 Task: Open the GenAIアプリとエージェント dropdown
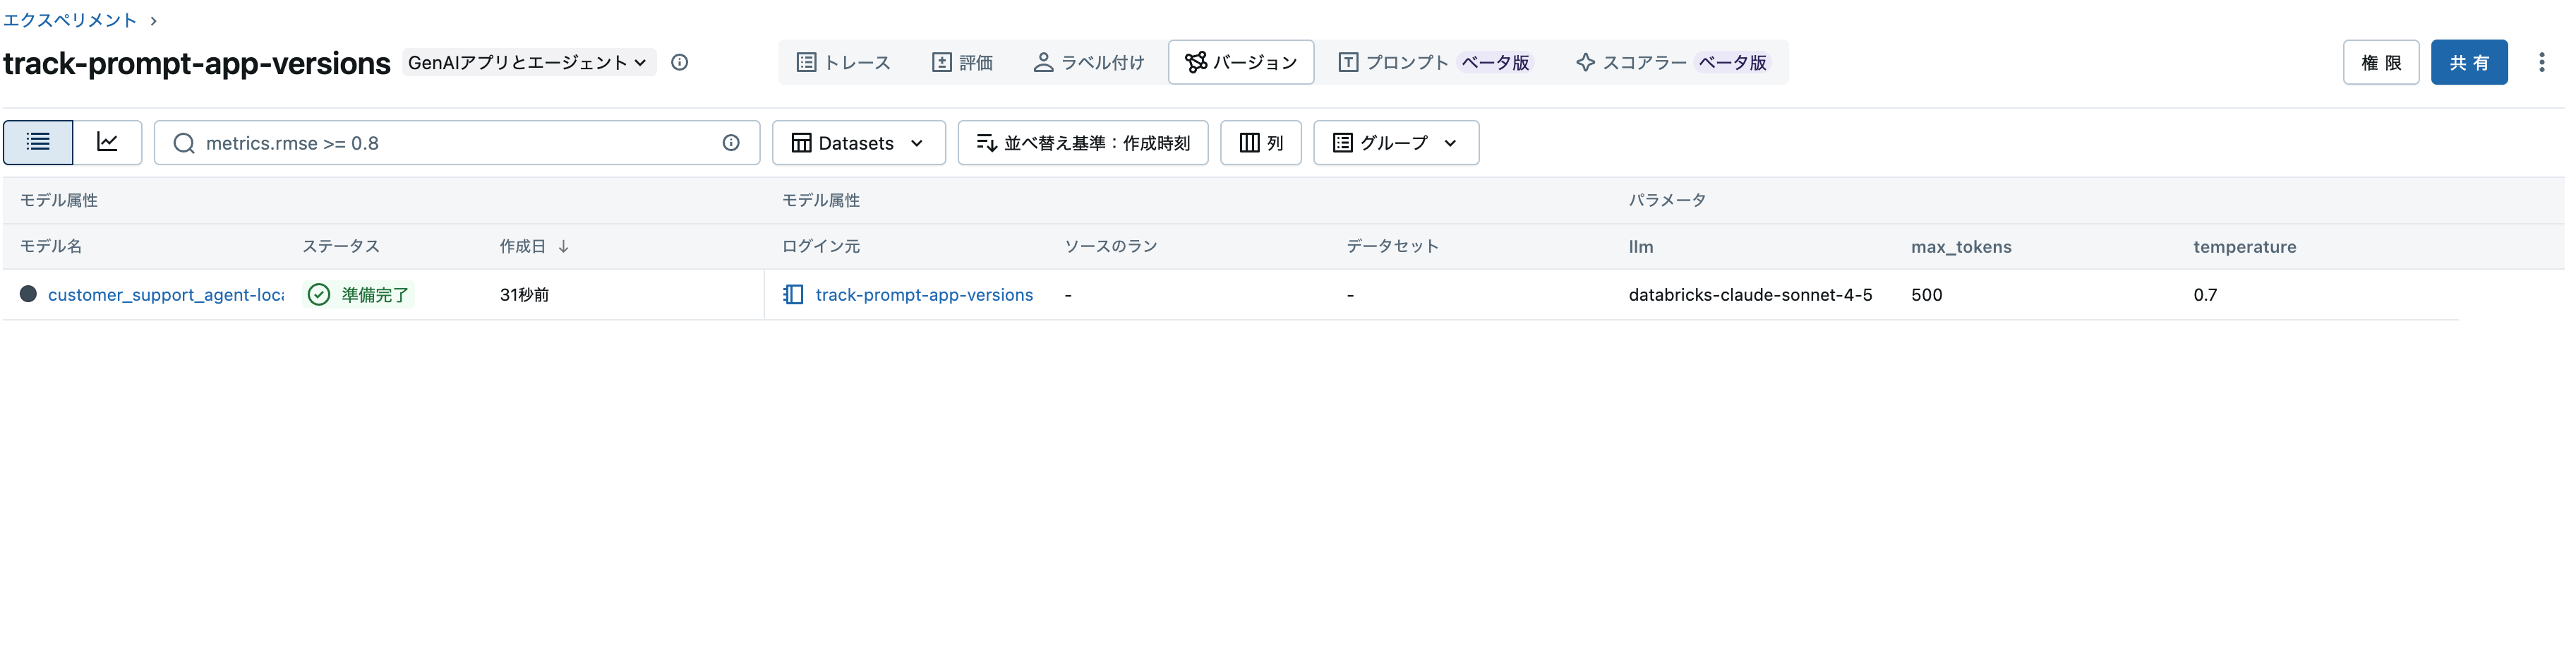527,62
